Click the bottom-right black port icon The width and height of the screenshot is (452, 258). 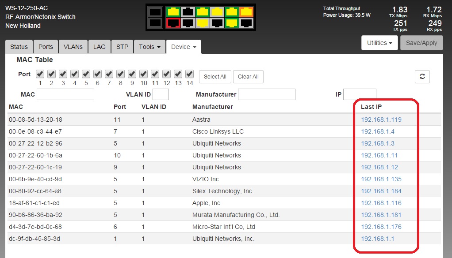[x=246, y=23]
